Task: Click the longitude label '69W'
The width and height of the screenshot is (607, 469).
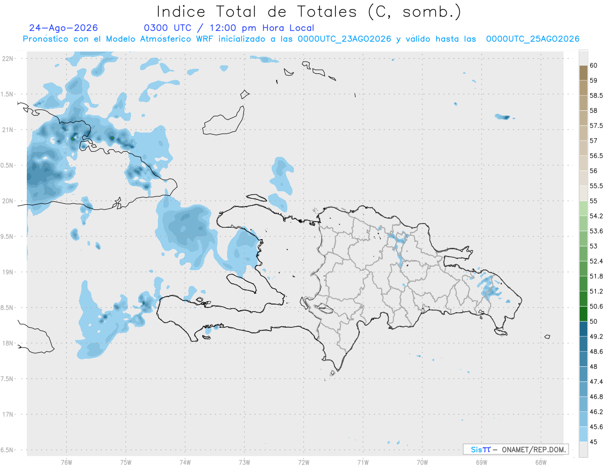Action: pos(482,462)
